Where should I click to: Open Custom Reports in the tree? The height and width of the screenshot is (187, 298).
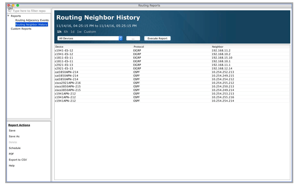(21, 29)
